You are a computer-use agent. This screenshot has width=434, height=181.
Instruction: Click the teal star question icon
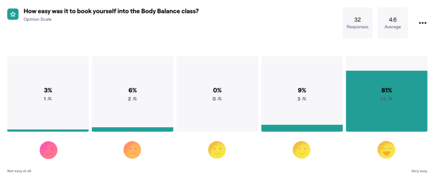click(13, 14)
